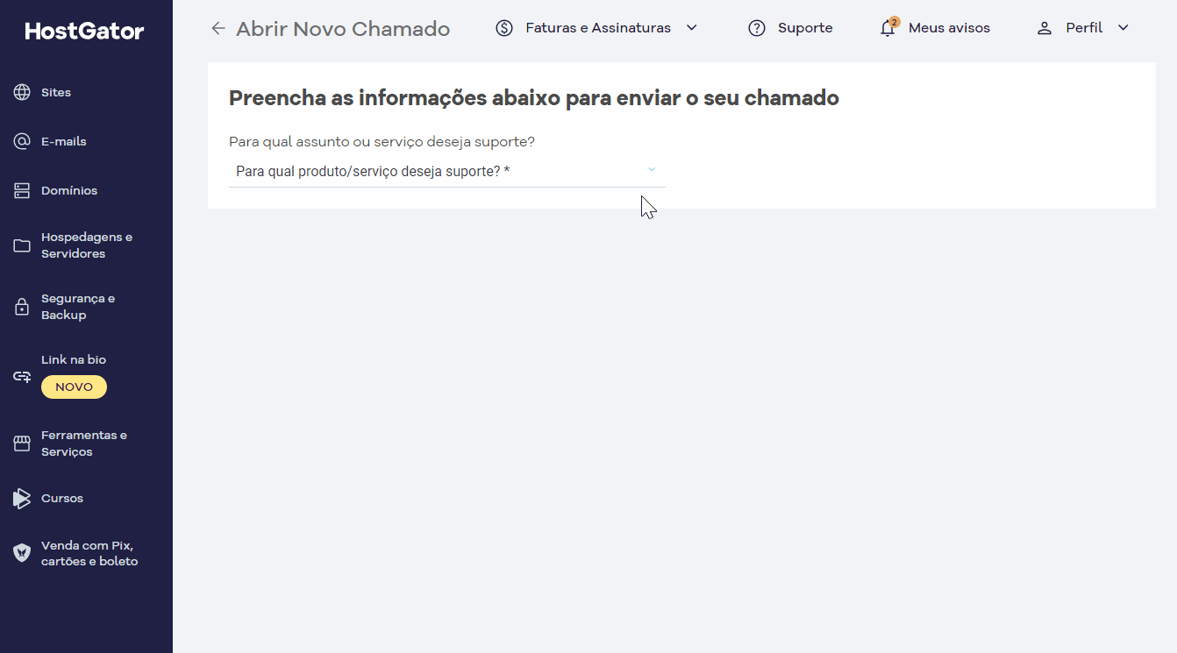This screenshot has width=1177, height=653.
Task: Click Perfil label in header
Action: [x=1084, y=28]
